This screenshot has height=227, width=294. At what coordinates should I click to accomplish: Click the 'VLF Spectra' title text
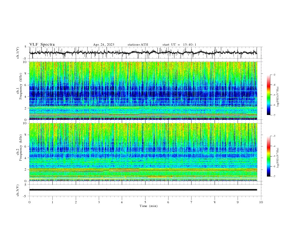(x=42, y=45)
